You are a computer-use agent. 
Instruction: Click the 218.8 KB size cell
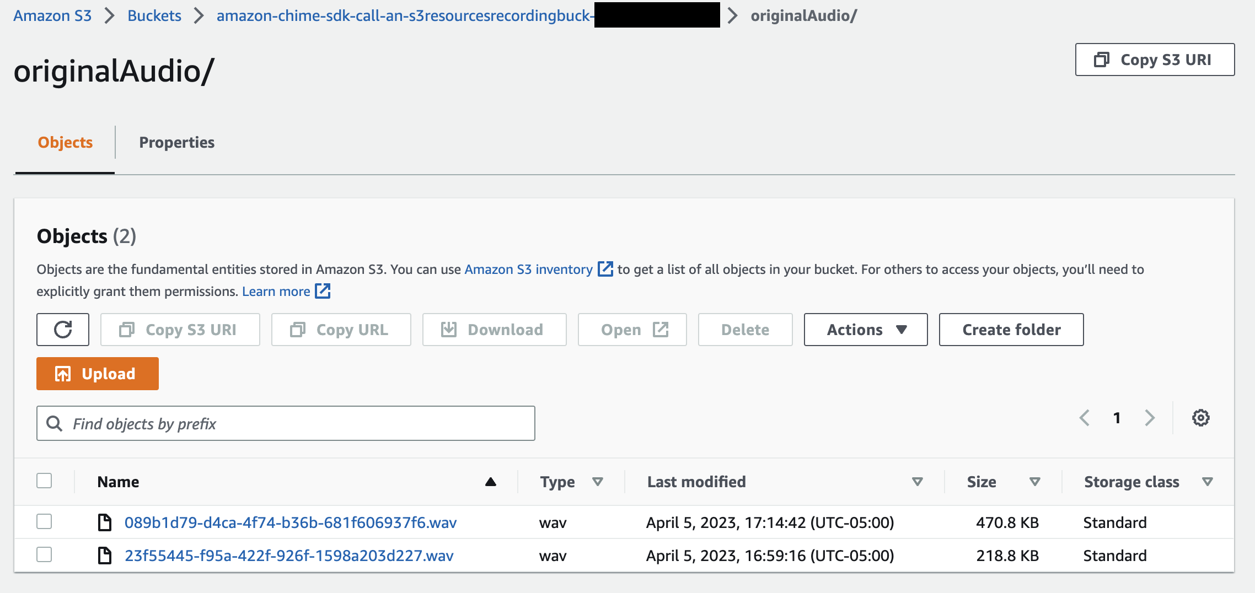tap(1007, 555)
